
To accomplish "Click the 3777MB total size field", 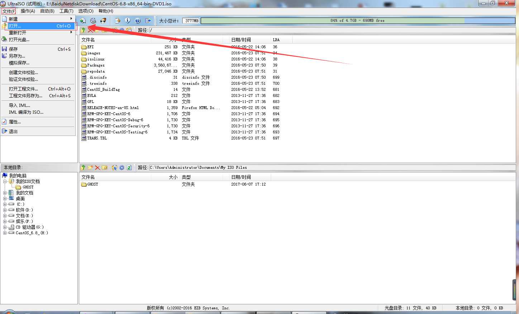I will pyautogui.click(x=191, y=21).
